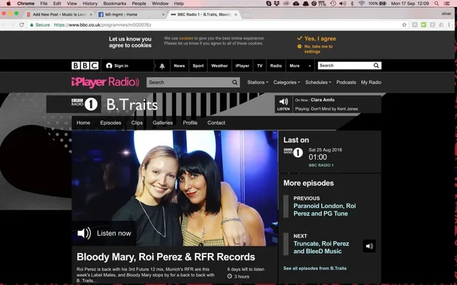This screenshot has height=285, width=457.
Task: Open the BBC More menu
Action: tap(300, 66)
